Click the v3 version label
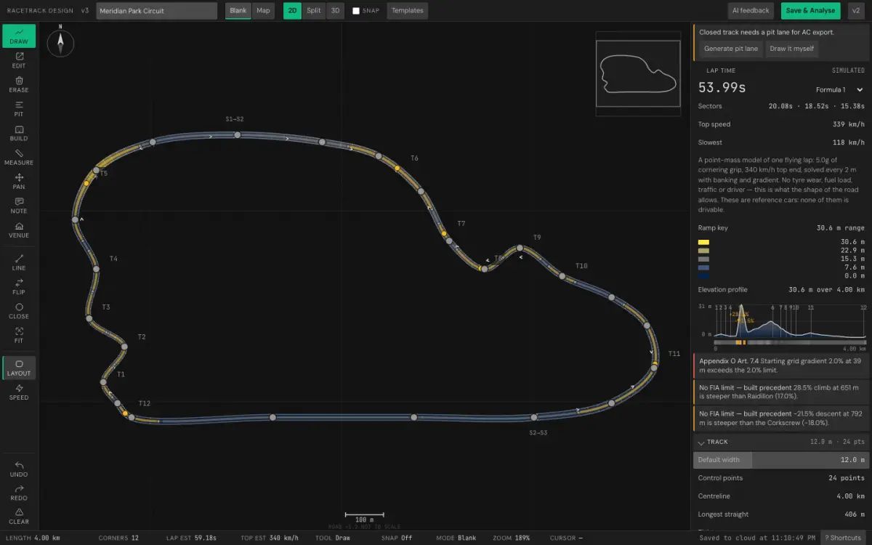 [85, 11]
